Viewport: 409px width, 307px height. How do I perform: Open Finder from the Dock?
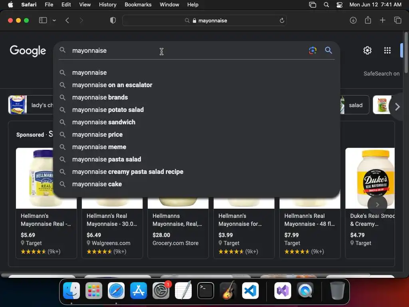pos(71,291)
